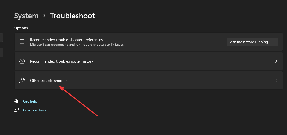Click the Options section heading

coord(21,28)
